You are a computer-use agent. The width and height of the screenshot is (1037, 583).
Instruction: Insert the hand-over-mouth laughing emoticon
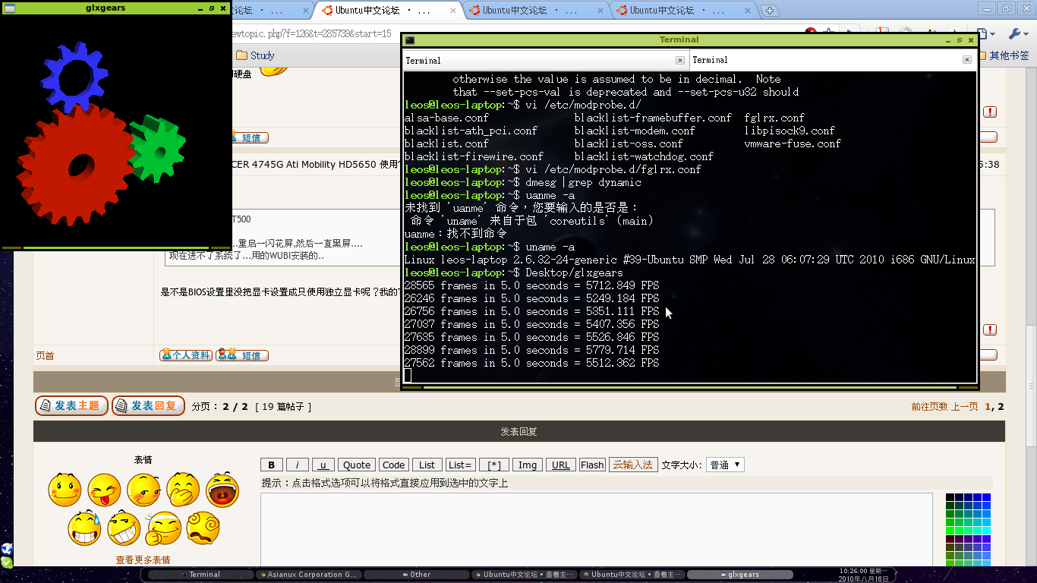click(183, 490)
